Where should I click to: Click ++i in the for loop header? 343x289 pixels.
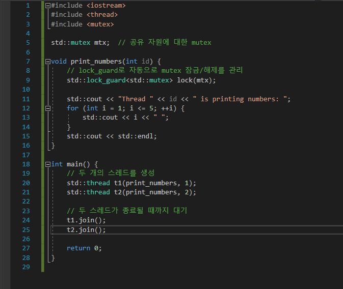coord(167,108)
